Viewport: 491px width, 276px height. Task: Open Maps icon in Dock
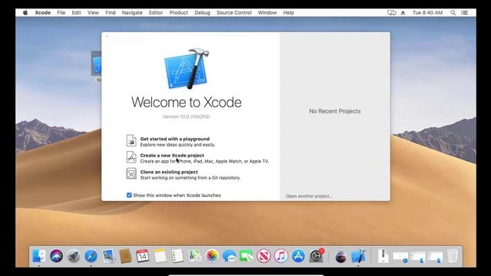[x=195, y=256]
